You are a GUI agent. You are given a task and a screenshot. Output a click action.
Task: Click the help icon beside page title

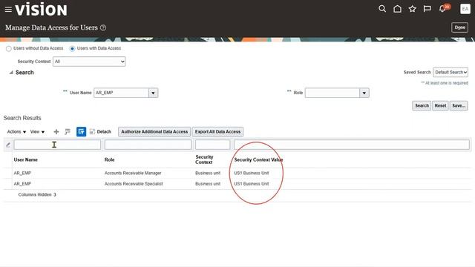103,27
